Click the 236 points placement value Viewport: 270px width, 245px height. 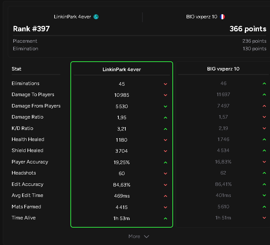pos(254,41)
